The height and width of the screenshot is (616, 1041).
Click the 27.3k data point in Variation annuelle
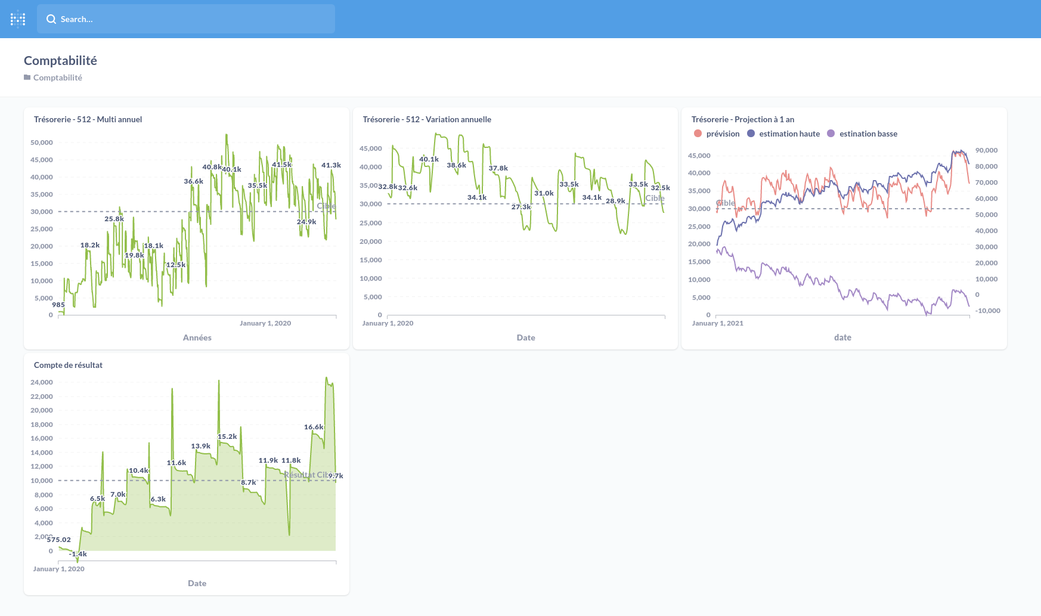click(x=520, y=207)
